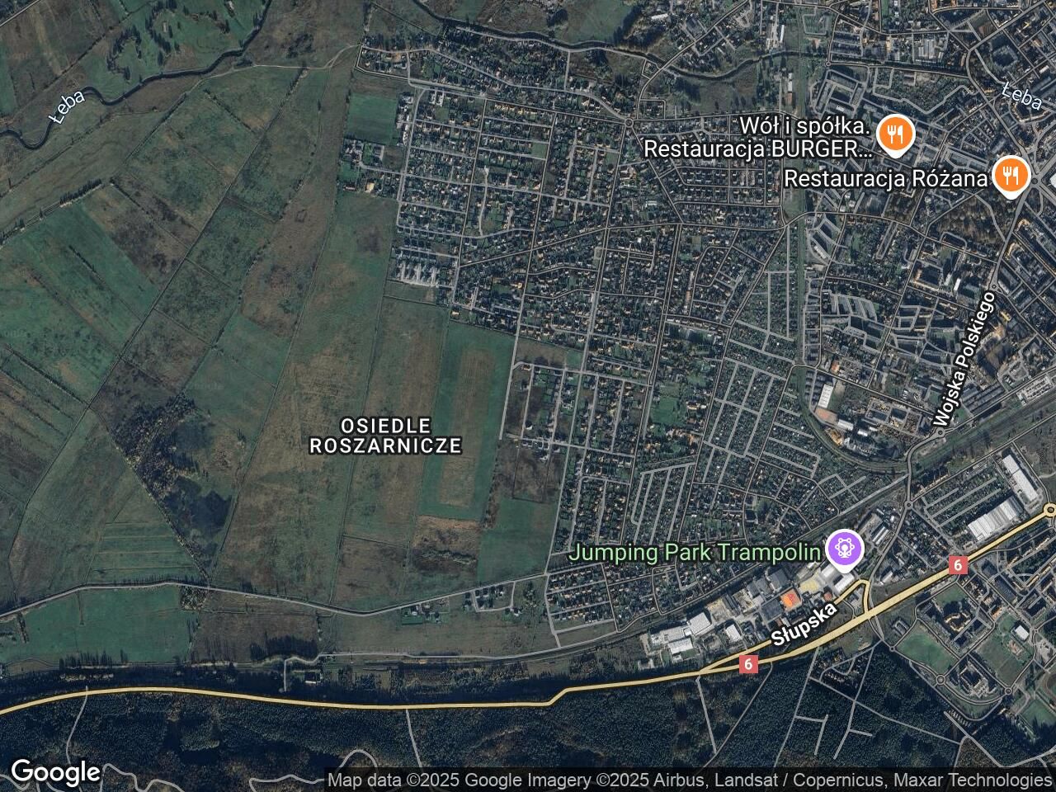Viewport: 1056px width, 792px height.
Task: Select the Restauracja Różana restaurant pin
Action: 1009,176
